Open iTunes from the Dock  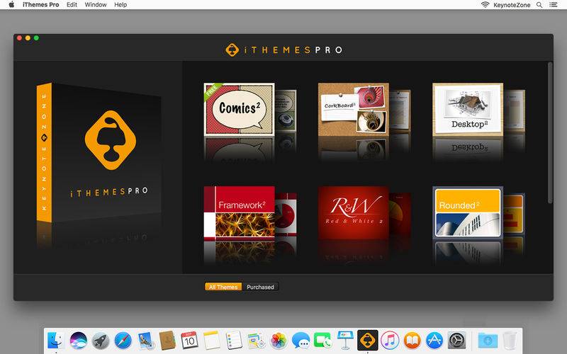pos(390,341)
